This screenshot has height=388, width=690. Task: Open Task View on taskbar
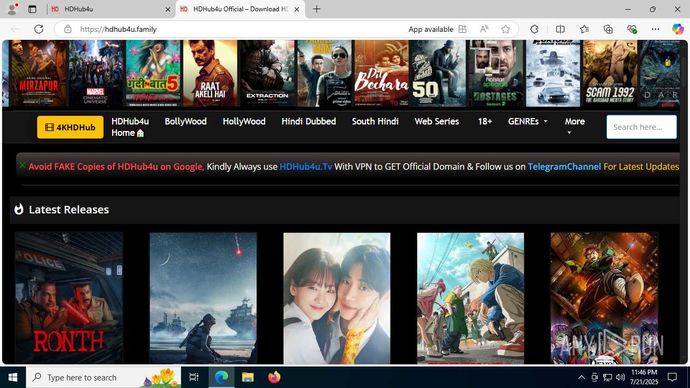(x=194, y=377)
